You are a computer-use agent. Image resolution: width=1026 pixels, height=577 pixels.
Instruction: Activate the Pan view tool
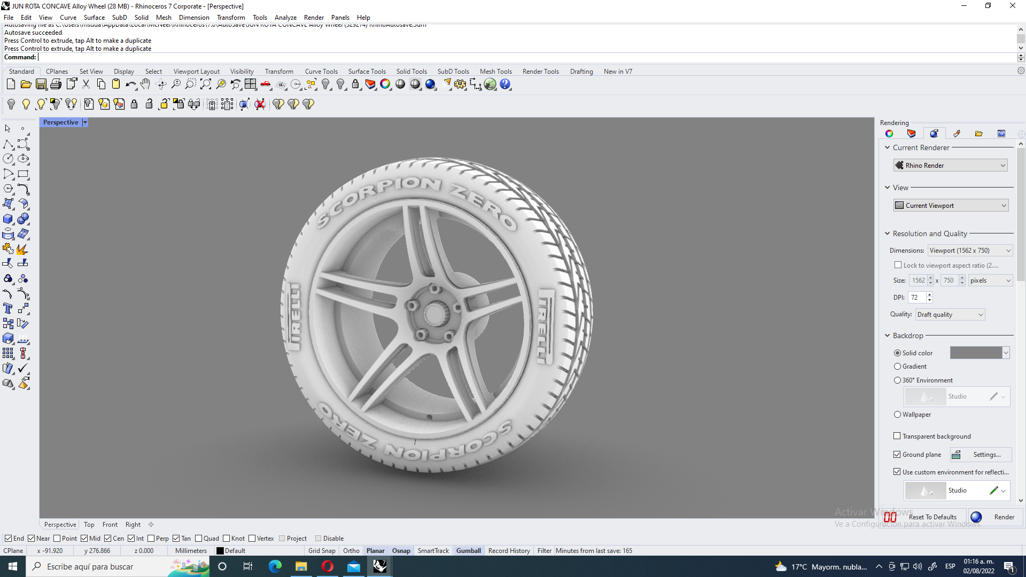coord(145,84)
